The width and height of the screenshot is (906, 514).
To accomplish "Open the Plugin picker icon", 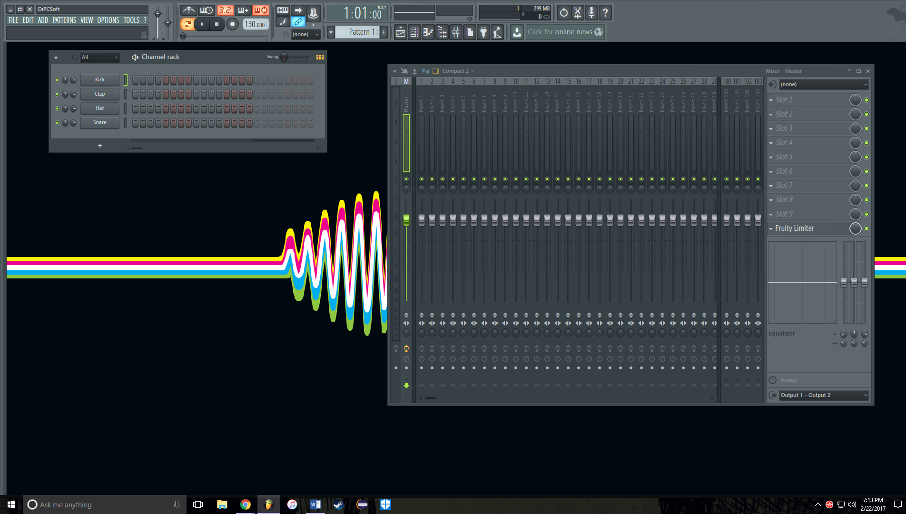I will (x=483, y=32).
